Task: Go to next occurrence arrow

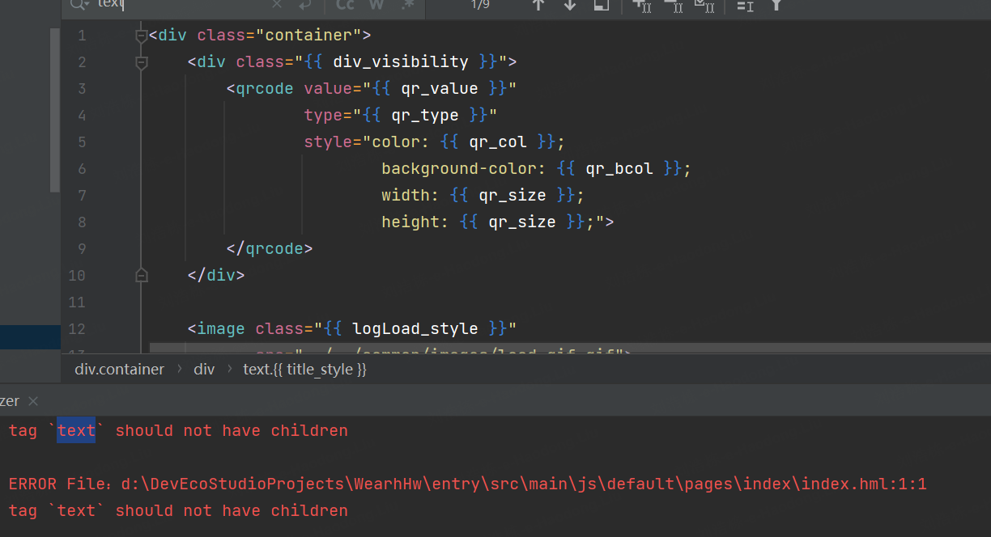Action: tap(570, 5)
